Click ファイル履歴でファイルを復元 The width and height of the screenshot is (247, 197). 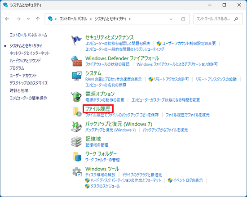(x=188, y=115)
